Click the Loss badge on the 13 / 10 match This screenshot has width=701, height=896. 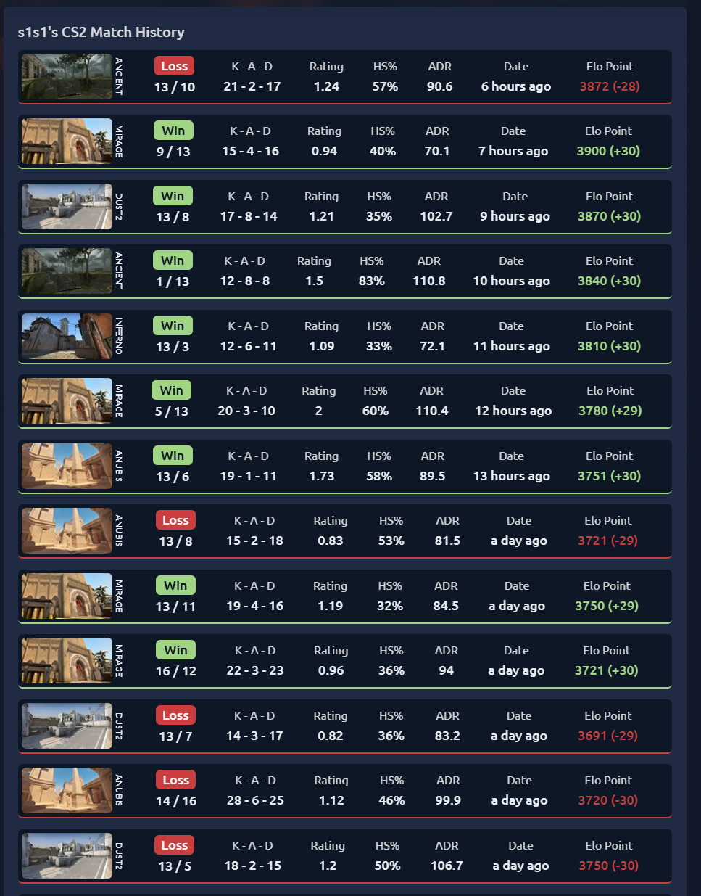(174, 66)
